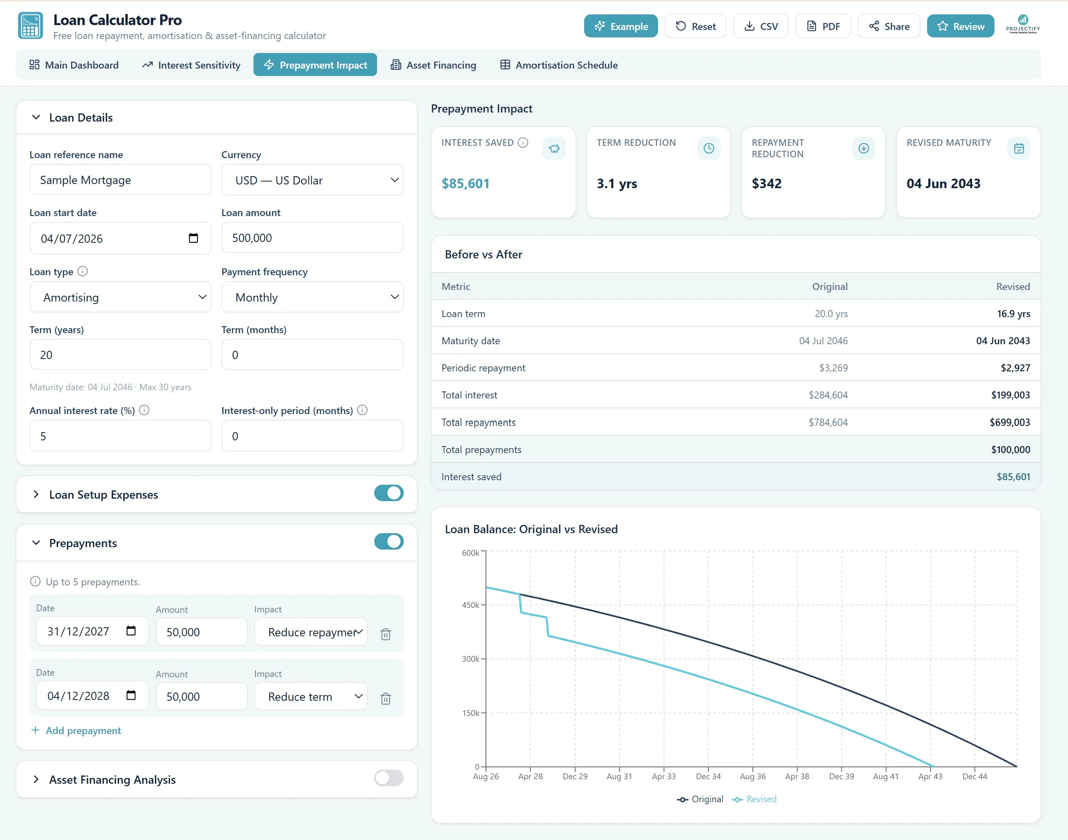Viewport: 1068px width, 840px height.
Task: Click info icon next to Up to 5 prepayments
Action: click(x=35, y=581)
